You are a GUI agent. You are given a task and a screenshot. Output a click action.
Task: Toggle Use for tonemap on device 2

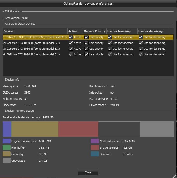pos(110,43)
